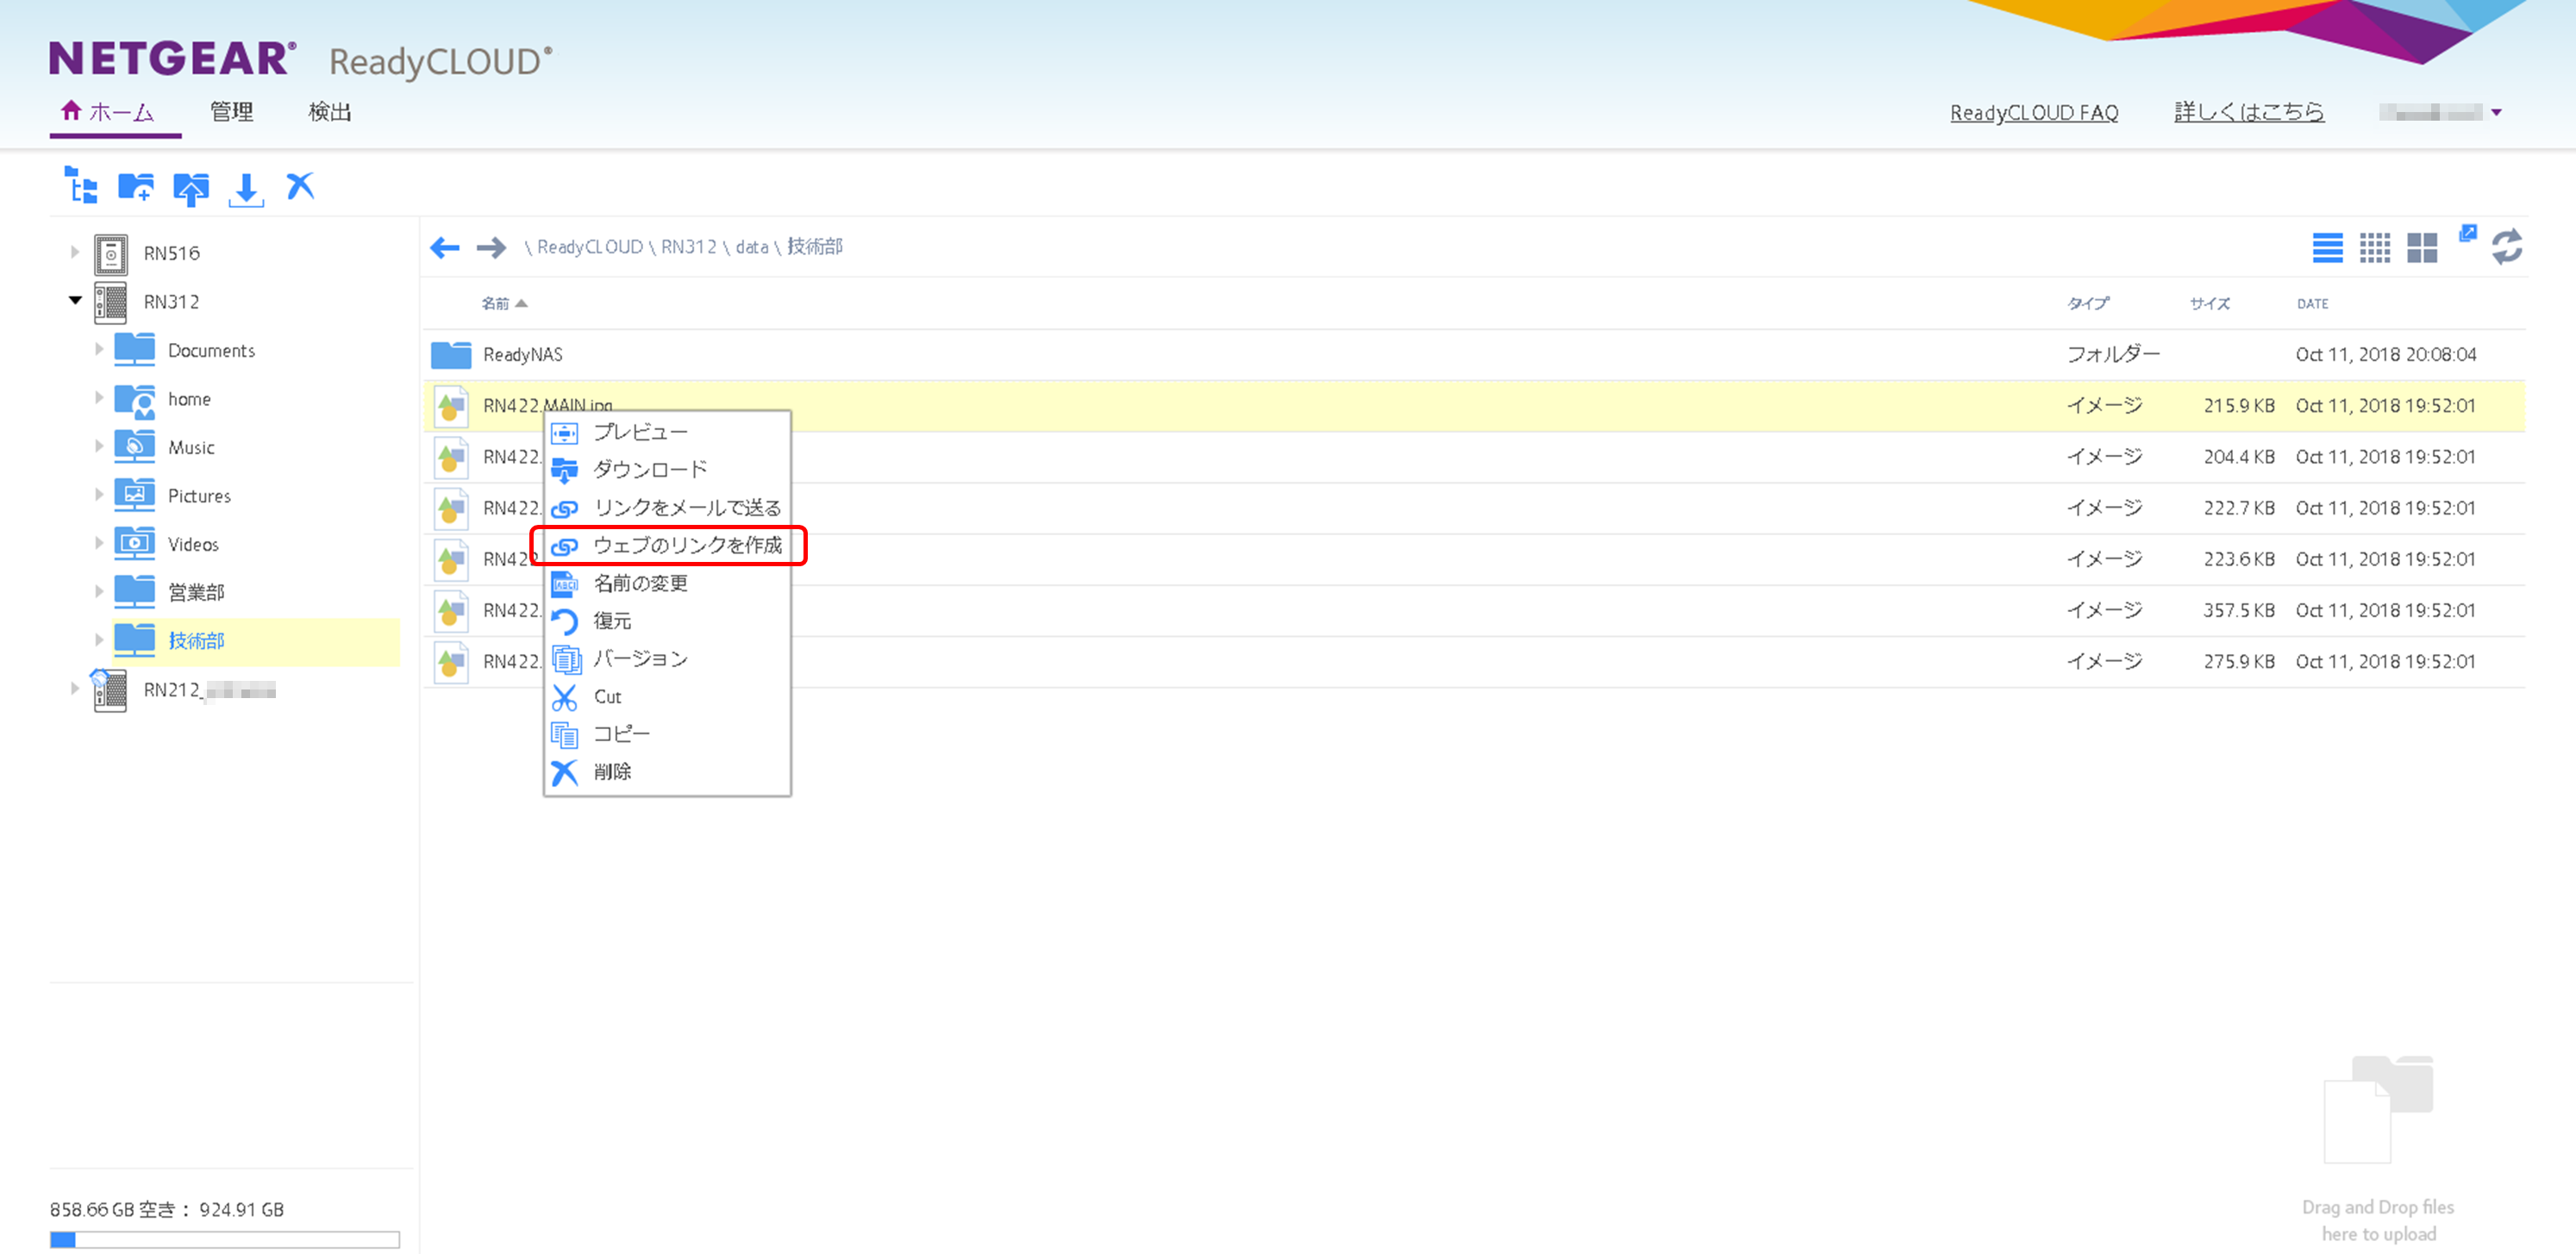Expand the Music folder node
Image resolution: width=2576 pixels, height=1254 pixels.
pos(99,446)
